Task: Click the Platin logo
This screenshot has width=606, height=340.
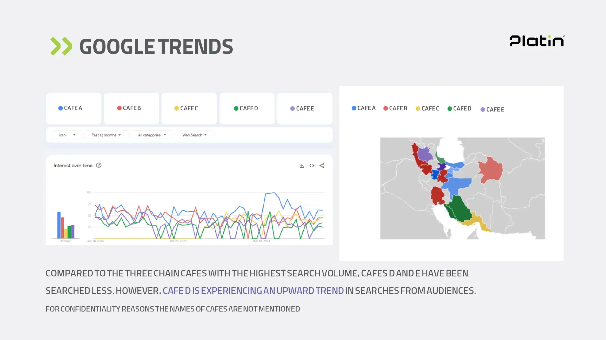Action: (x=537, y=41)
